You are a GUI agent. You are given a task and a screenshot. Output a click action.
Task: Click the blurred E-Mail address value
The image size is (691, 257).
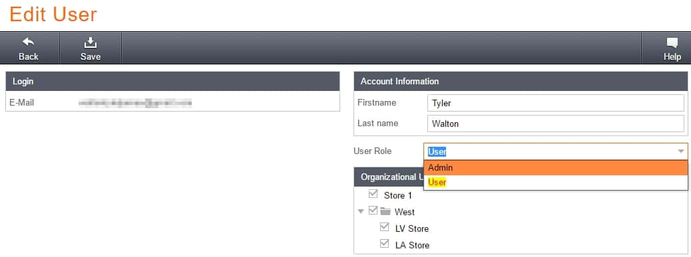pyautogui.click(x=135, y=103)
